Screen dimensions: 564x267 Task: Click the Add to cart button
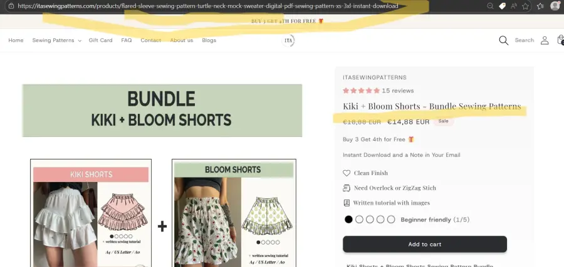point(425,244)
